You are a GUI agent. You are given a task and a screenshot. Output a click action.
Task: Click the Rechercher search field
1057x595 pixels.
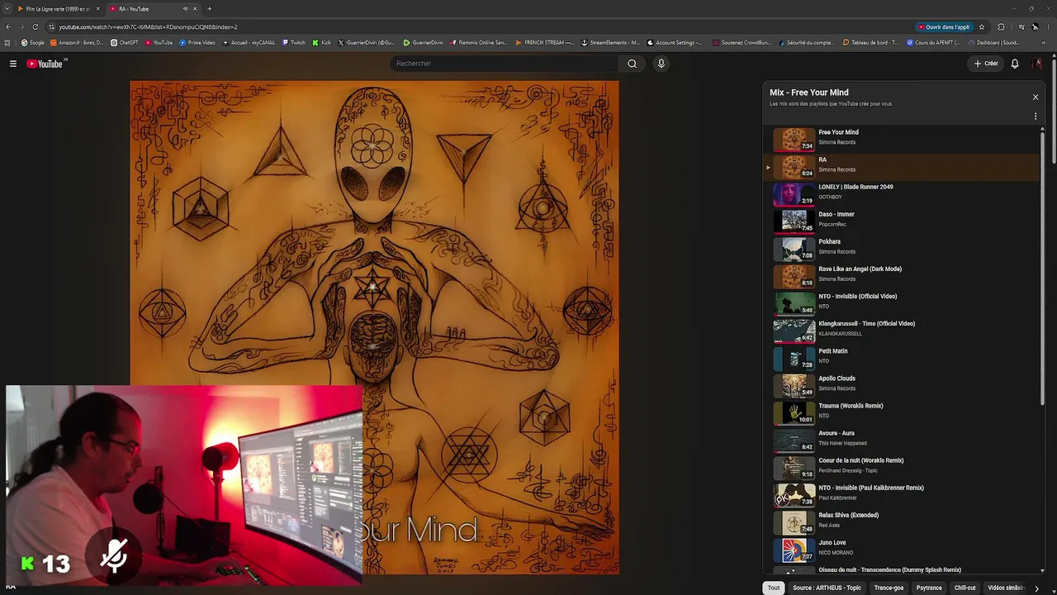[x=504, y=64]
